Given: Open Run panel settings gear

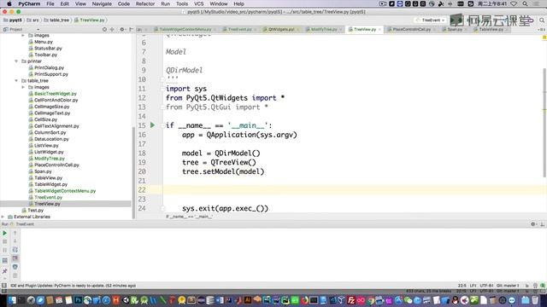Looking at the screenshot, I should tap(533, 224).
